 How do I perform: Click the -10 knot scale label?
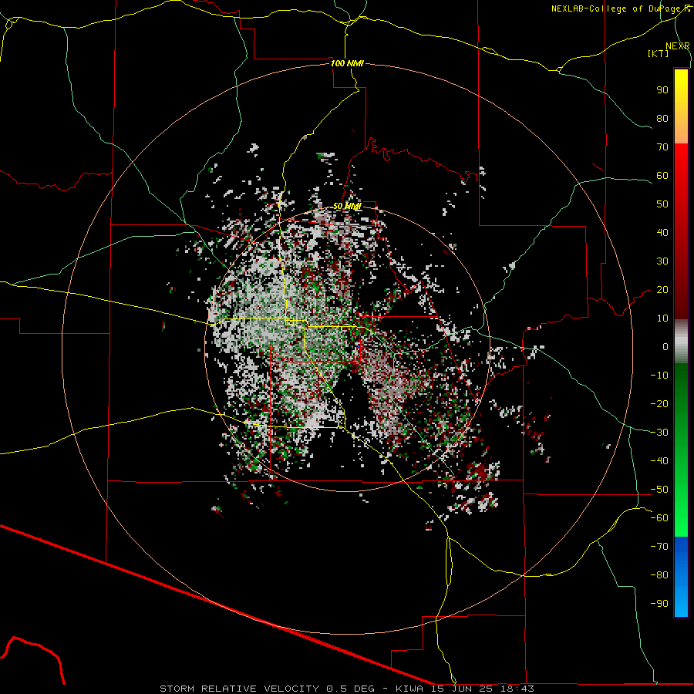tap(659, 376)
